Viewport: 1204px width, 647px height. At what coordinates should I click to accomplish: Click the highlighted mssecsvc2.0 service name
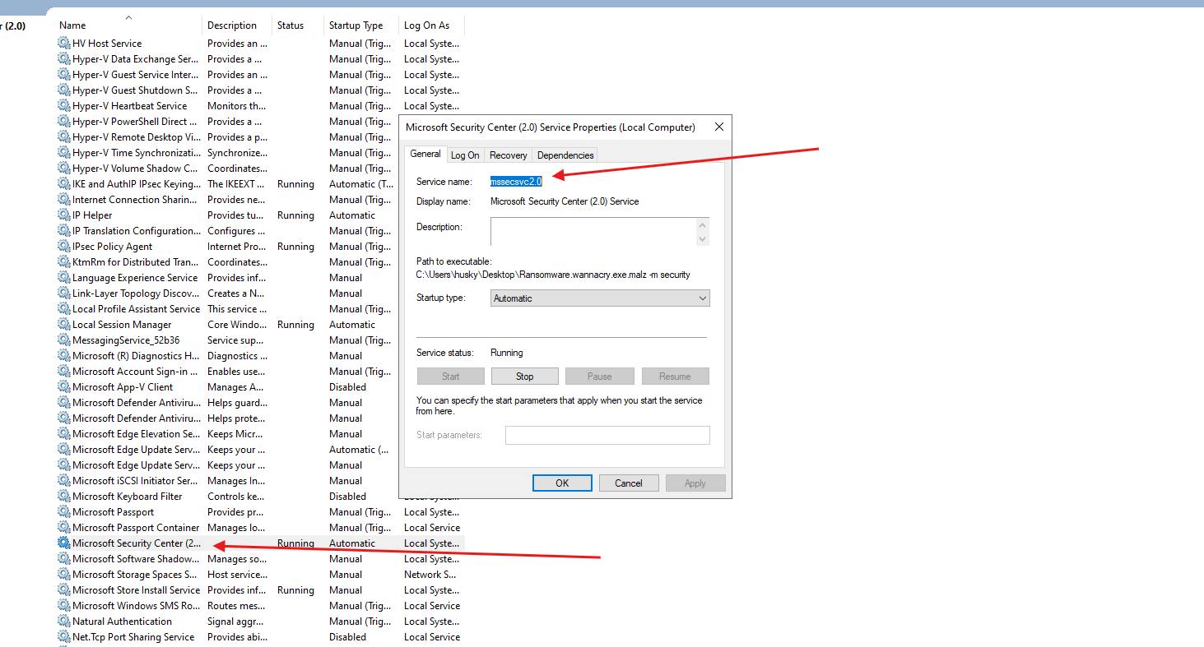pos(516,181)
